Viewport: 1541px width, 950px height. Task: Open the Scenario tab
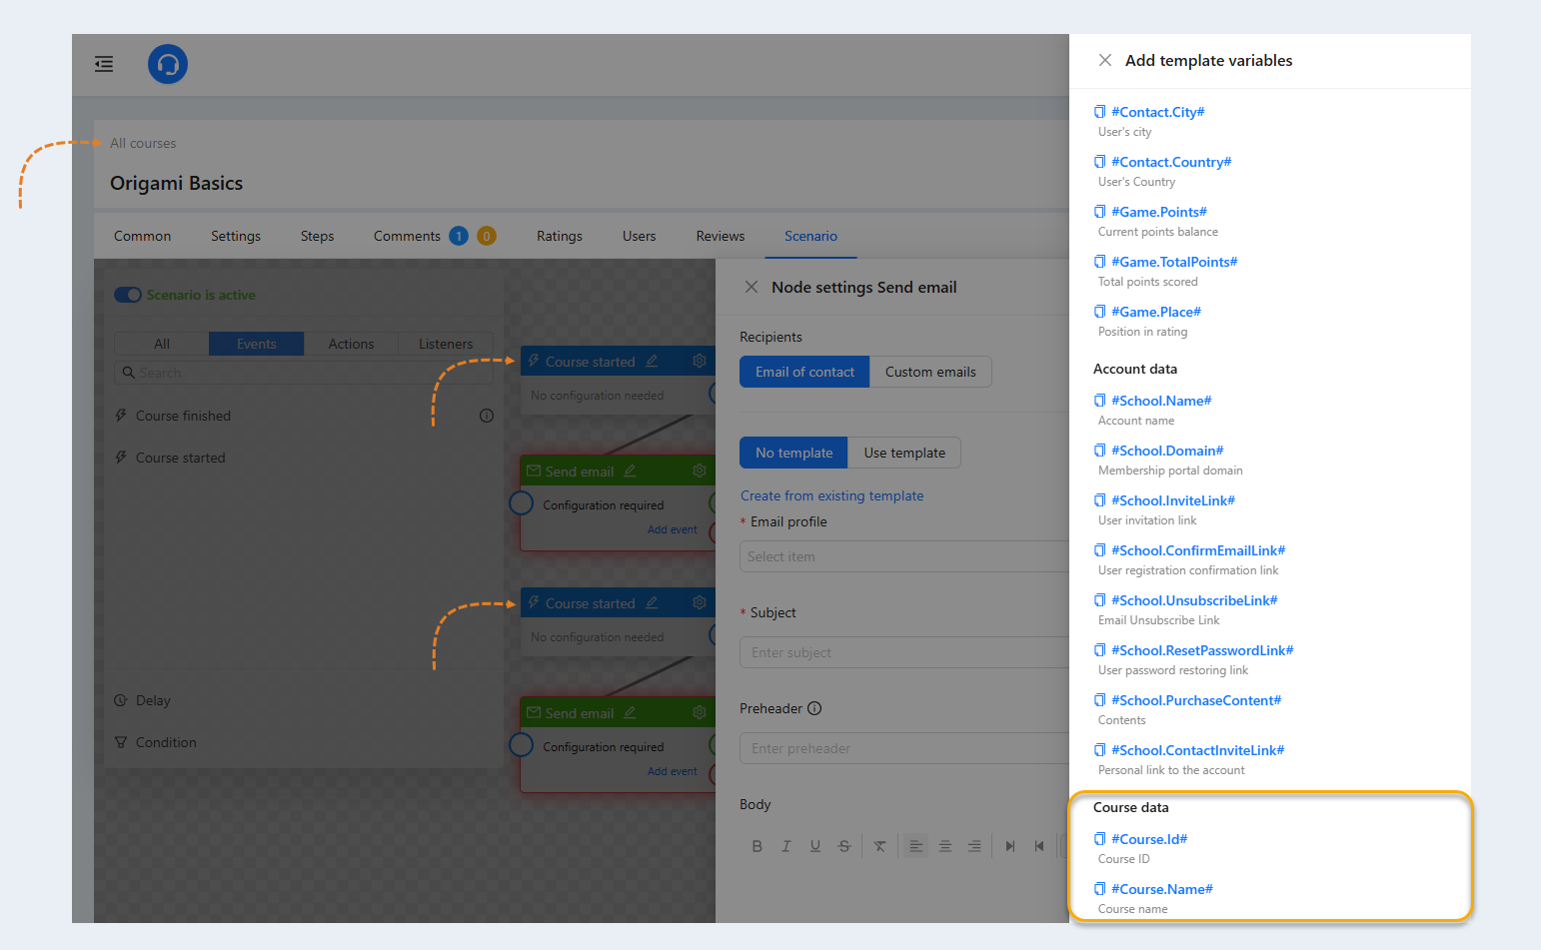point(810,236)
